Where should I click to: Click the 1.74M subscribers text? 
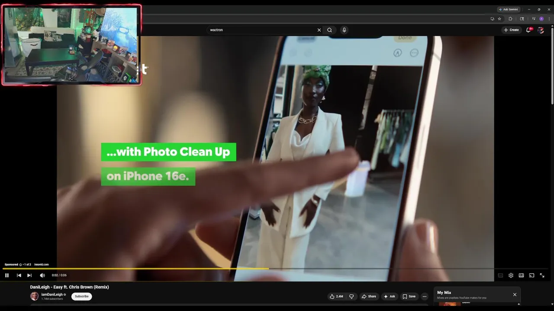[52, 299]
